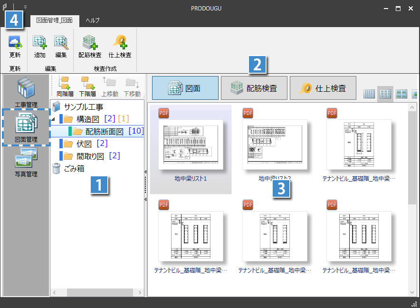Click the 追加 (add) icon to add a drawing
420x308 pixels.
(x=40, y=46)
